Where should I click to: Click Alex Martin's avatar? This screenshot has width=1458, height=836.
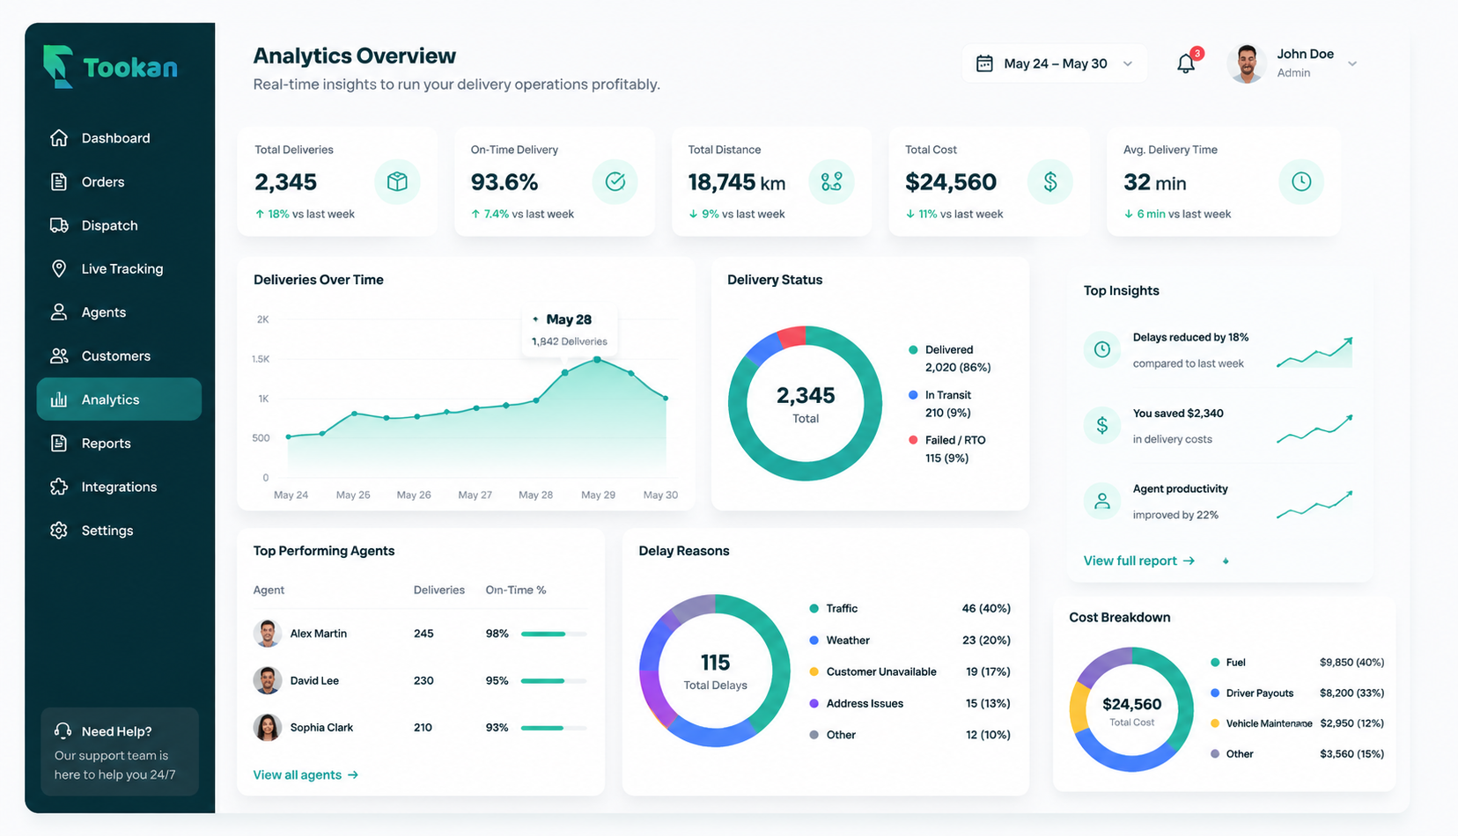click(x=268, y=634)
